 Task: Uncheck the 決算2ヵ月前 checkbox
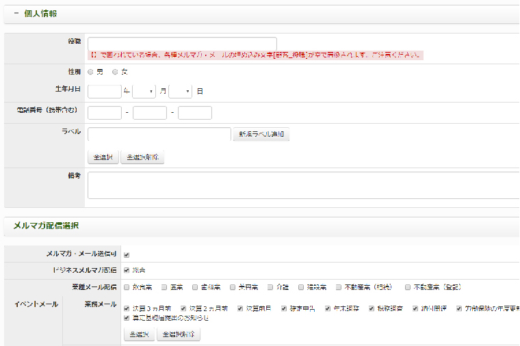[x=183, y=308]
